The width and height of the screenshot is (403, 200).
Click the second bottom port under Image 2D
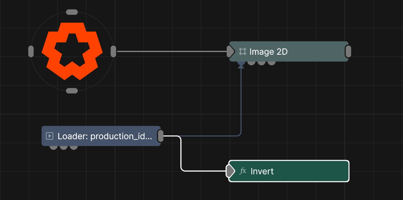tap(251, 63)
